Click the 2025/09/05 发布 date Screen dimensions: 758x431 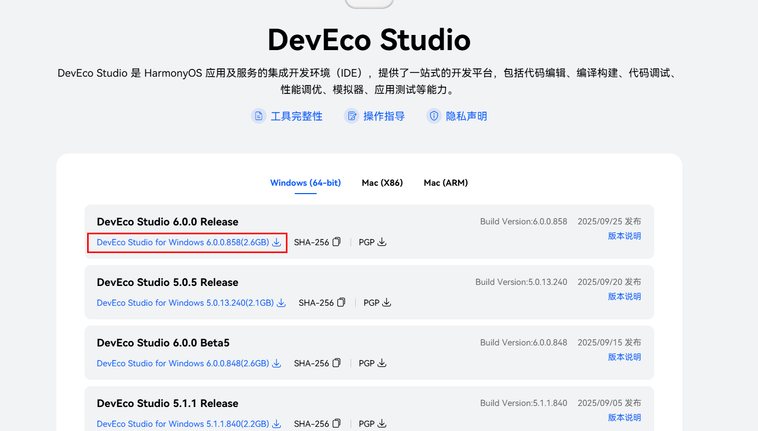coord(609,403)
